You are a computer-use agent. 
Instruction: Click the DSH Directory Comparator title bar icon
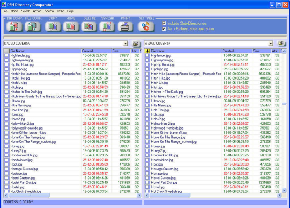tap(4, 4)
